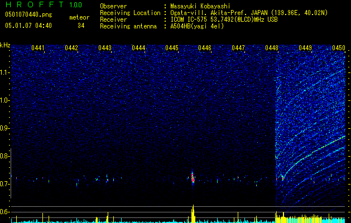Click the 0450 time marker

point(339,48)
